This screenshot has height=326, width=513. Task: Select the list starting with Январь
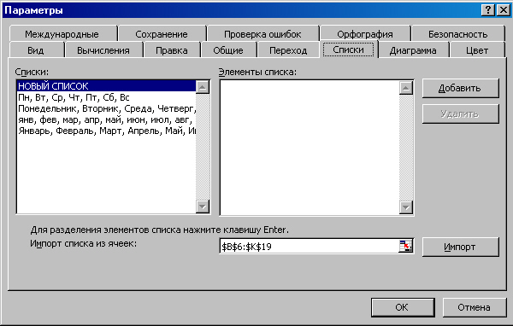106,131
